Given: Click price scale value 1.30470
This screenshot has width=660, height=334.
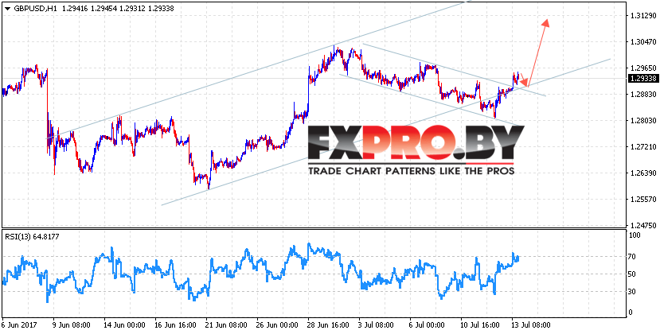Looking at the screenshot, I should tap(642, 42).
